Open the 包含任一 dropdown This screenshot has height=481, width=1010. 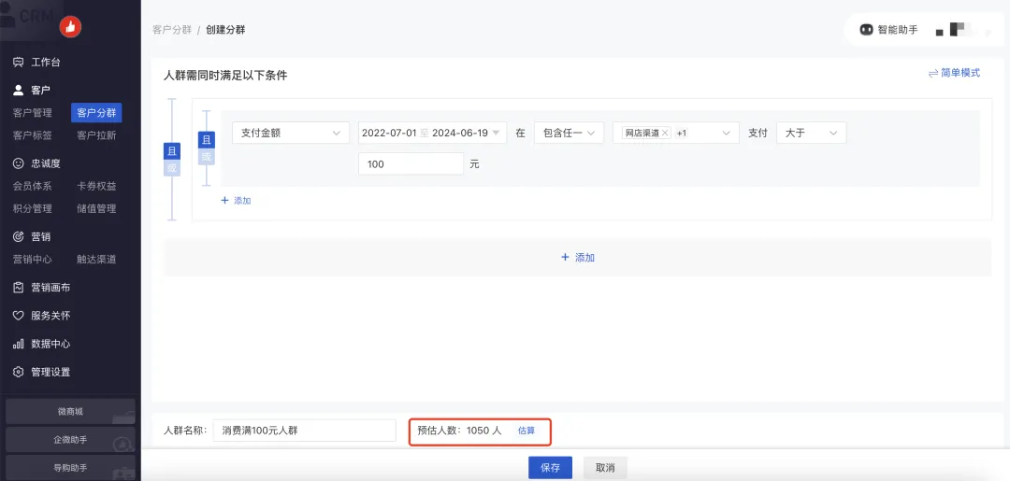click(x=569, y=133)
